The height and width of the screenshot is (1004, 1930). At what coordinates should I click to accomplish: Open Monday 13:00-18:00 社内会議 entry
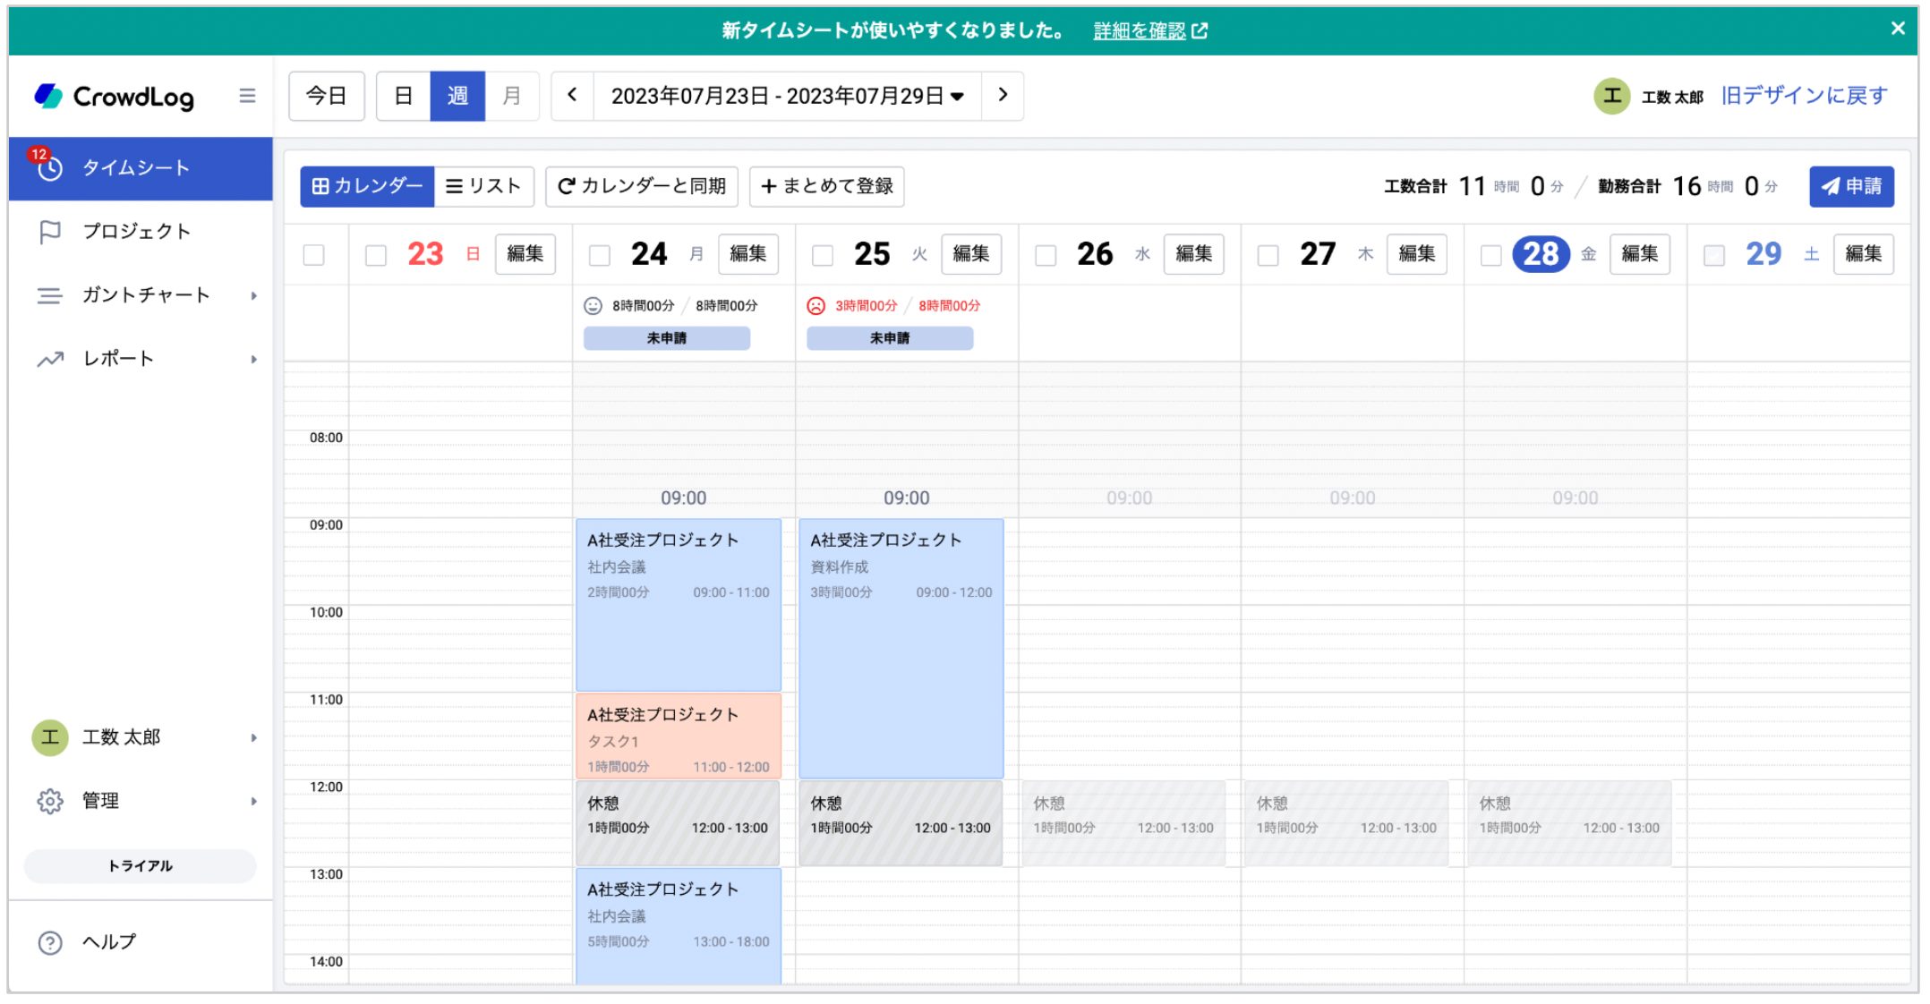click(679, 926)
